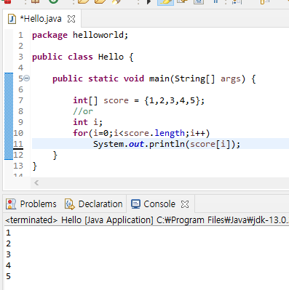
Task: Click console output line '4'
Action: pyautogui.click(x=8, y=265)
